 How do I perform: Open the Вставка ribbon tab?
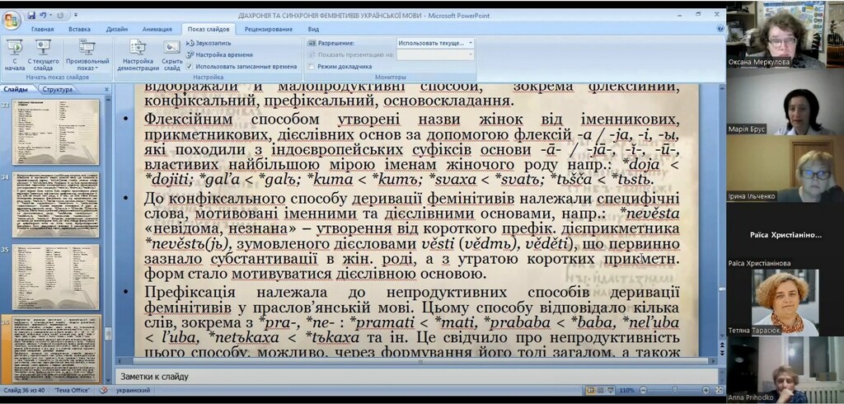pyautogui.click(x=80, y=29)
